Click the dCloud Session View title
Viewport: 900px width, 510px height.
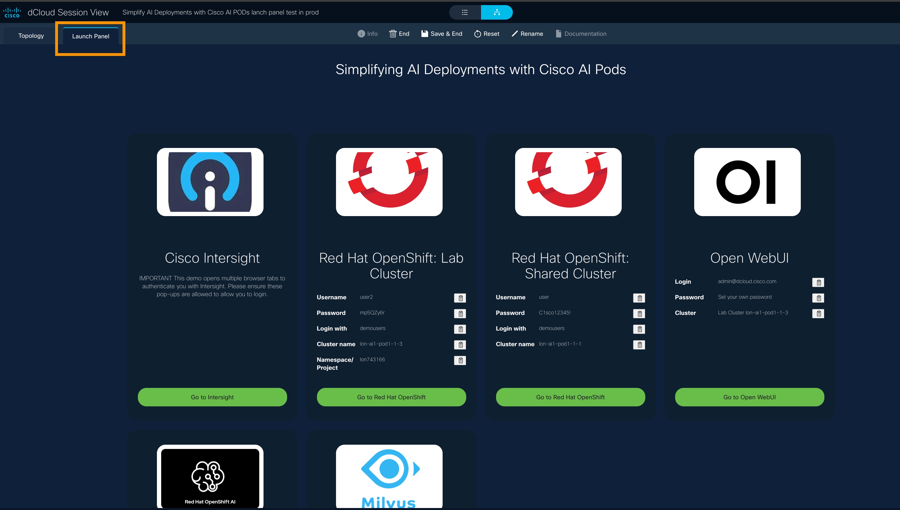[x=68, y=12]
